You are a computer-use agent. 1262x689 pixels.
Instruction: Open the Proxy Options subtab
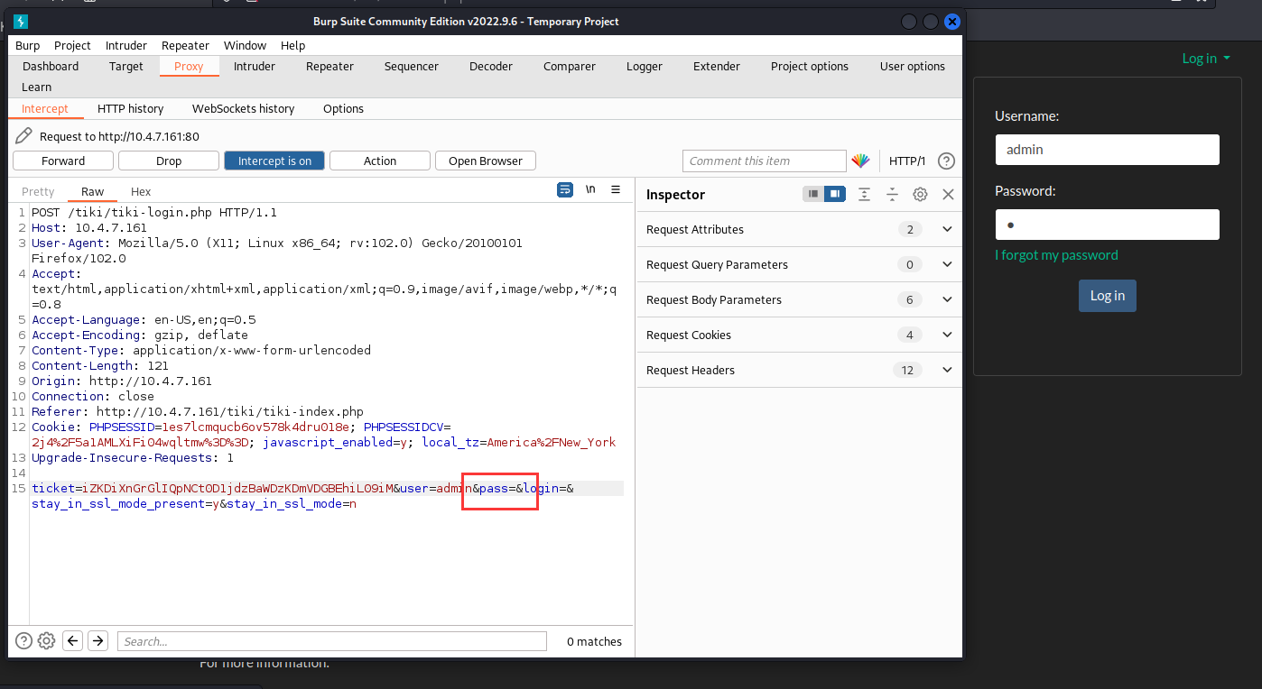click(x=344, y=108)
